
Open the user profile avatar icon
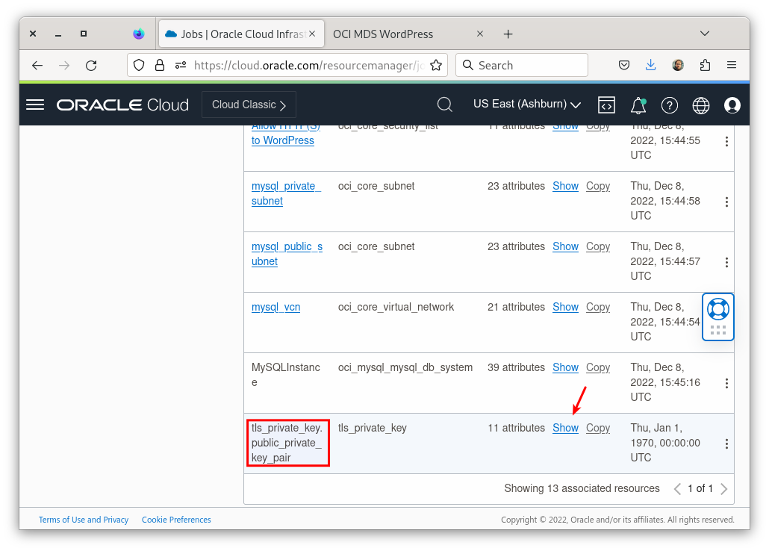732,105
